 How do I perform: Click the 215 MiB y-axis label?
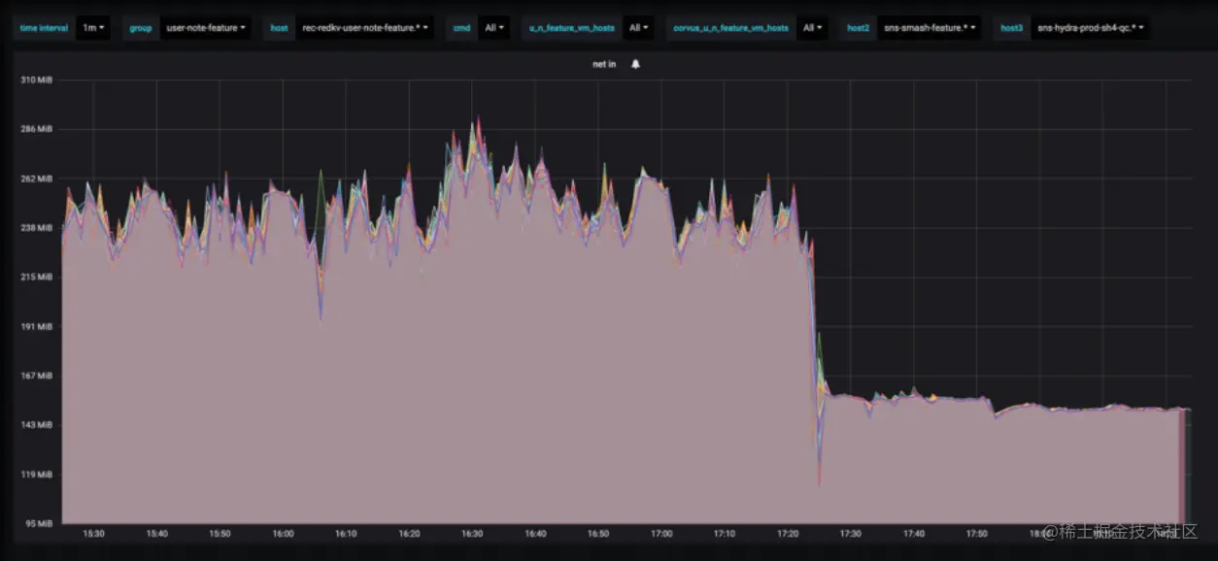tap(35, 278)
